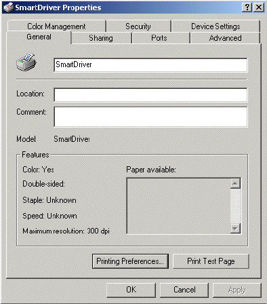Click the large printer icon beside name field
Image resolution: width=267 pixels, height=304 pixels.
pos(26,62)
